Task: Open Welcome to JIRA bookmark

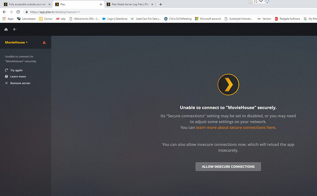Action: [x=84, y=19]
